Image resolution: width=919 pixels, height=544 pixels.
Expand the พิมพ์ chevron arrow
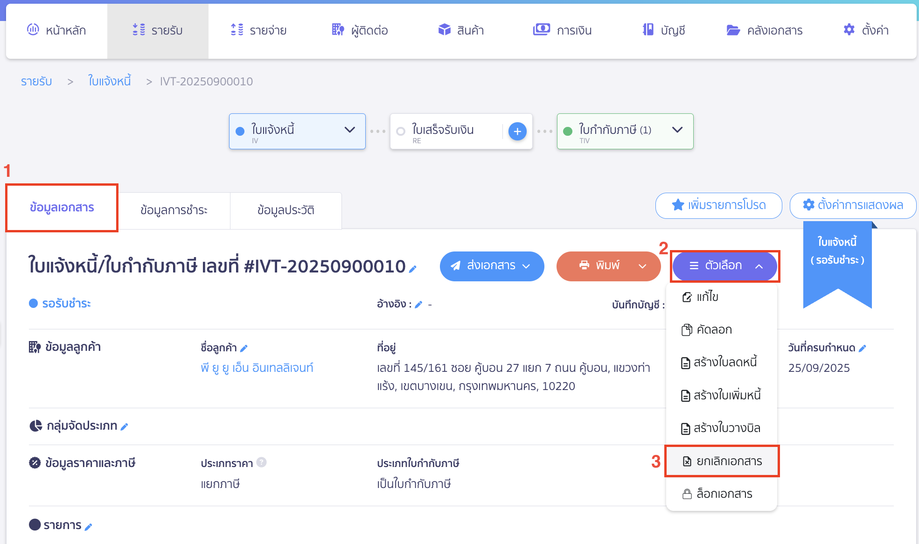(642, 266)
